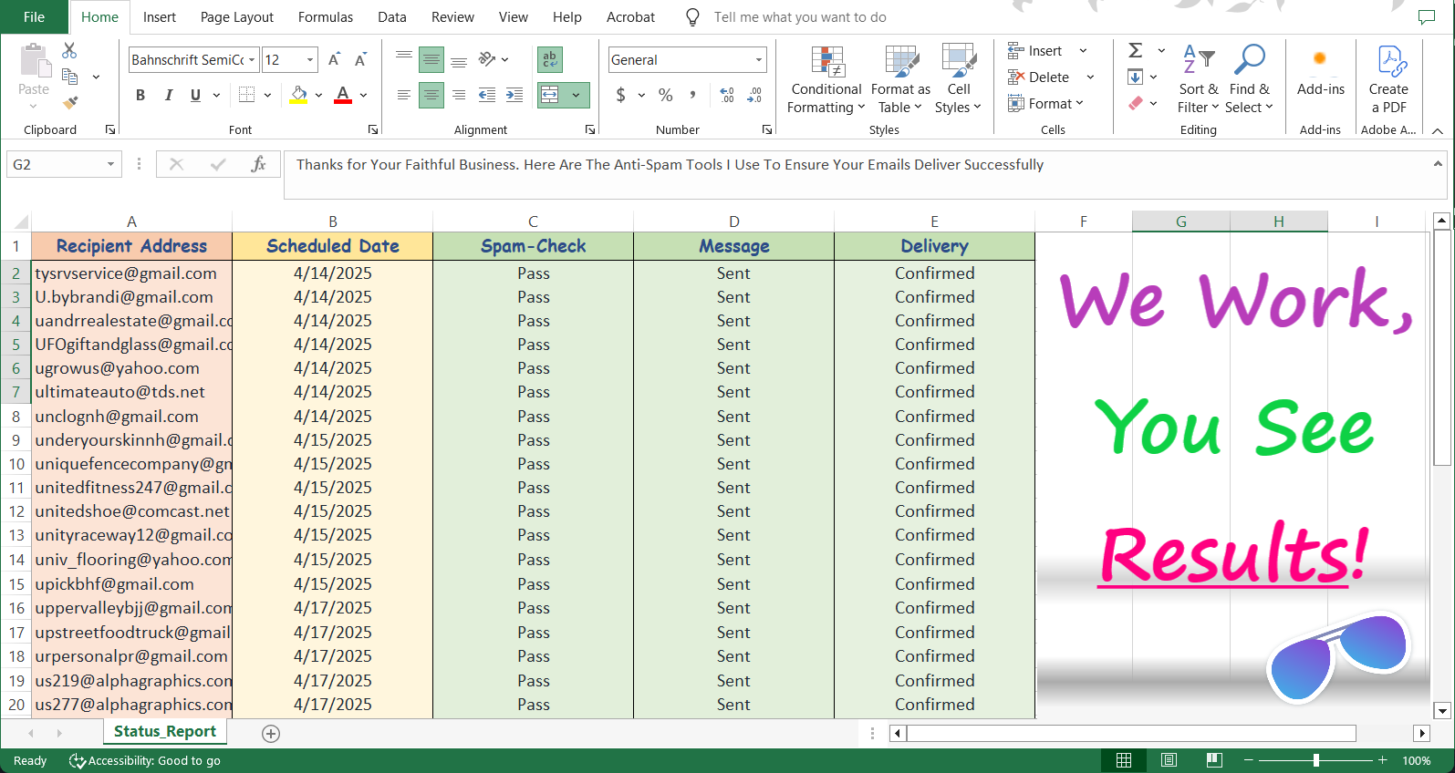1455x773 pixels.
Task: Expand the General number format dropdown
Action: 758,60
